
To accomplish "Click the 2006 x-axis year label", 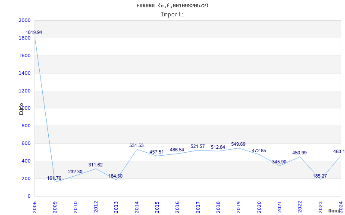I will (34, 207).
